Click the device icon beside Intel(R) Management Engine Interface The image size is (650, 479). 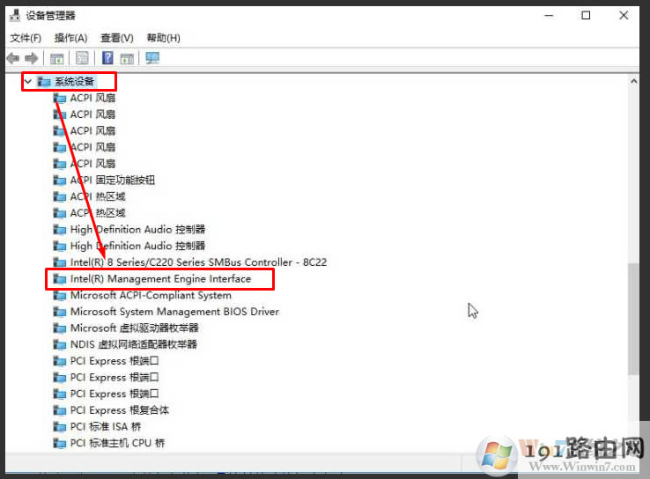[60, 279]
